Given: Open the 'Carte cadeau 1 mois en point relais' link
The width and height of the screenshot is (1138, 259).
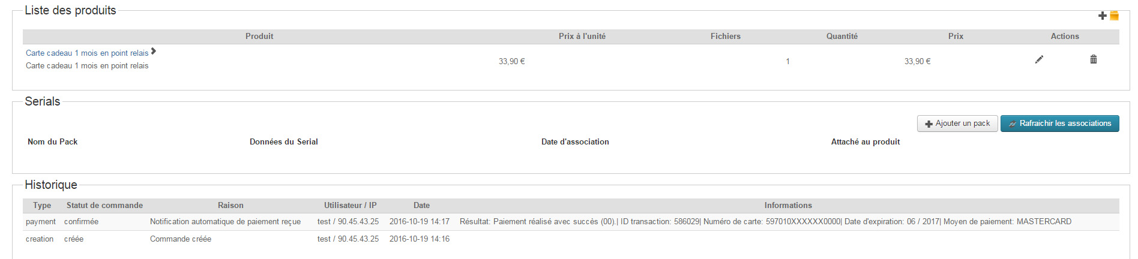Looking at the screenshot, I should 87,53.
